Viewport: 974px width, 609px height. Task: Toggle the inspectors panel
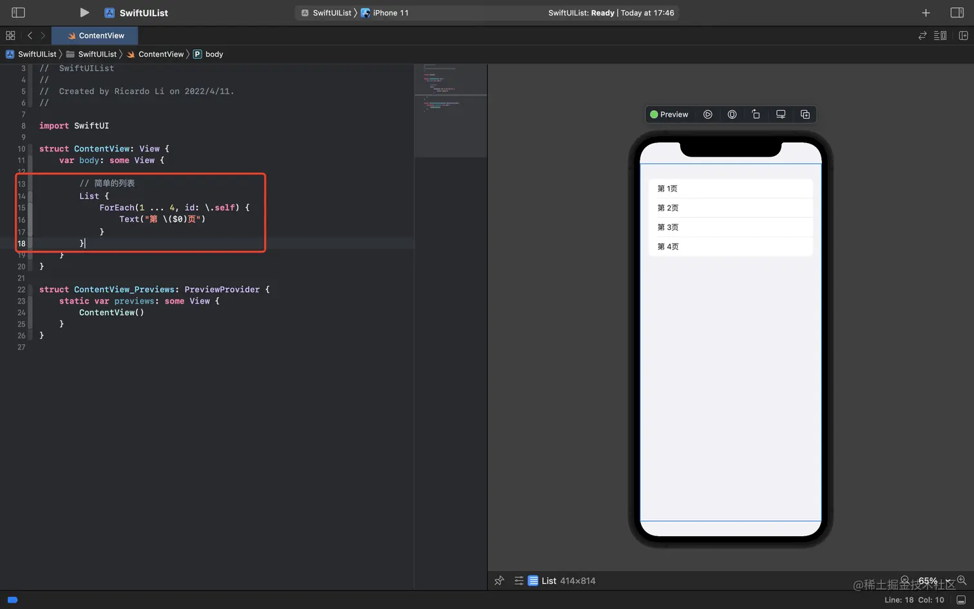coord(957,13)
